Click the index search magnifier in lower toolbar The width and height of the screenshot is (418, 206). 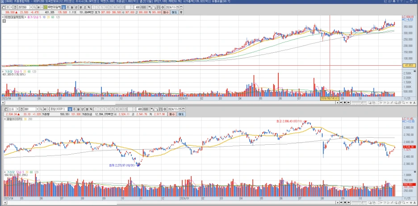click(x=41, y=109)
